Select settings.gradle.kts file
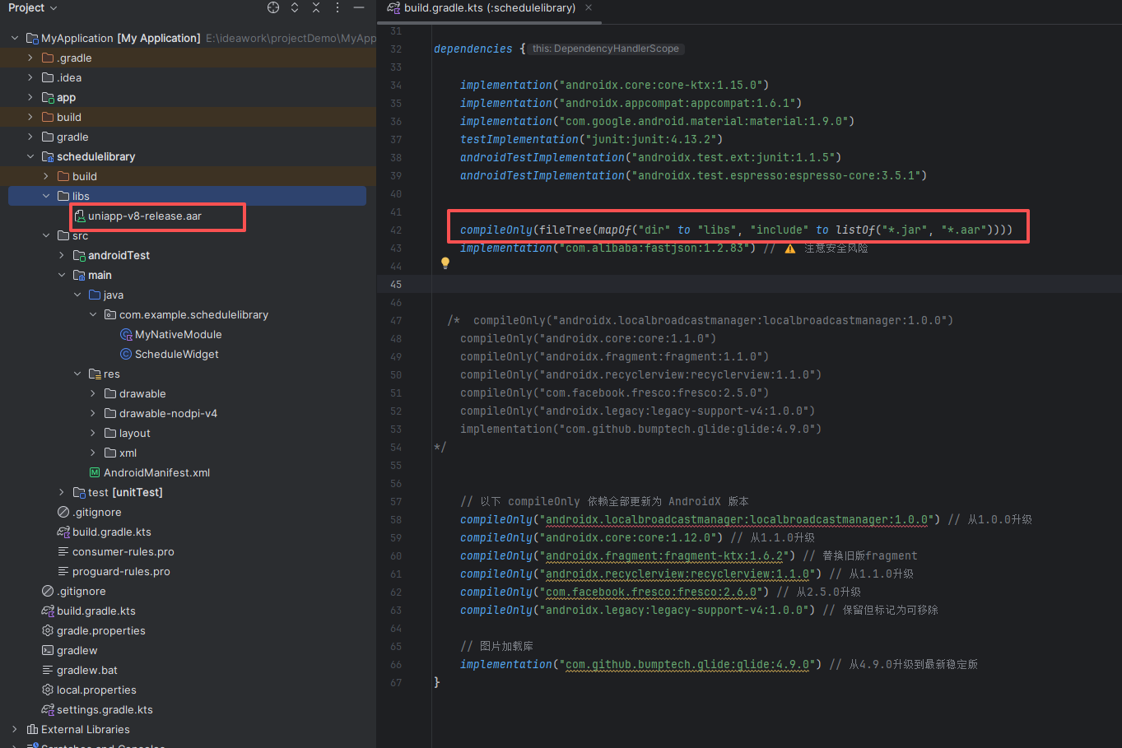The image size is (1122, 748). (105, 709)
